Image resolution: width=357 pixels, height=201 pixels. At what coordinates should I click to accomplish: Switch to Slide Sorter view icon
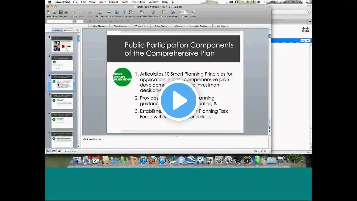54,151
